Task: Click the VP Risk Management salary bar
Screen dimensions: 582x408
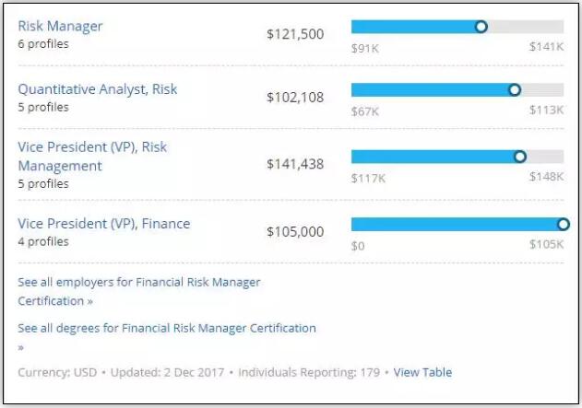Action: click(x=432, y=157)
